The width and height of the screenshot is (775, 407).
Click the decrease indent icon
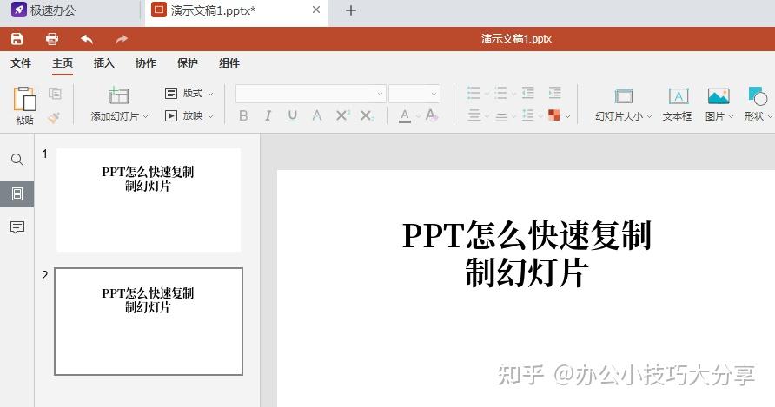coord(528,93)
